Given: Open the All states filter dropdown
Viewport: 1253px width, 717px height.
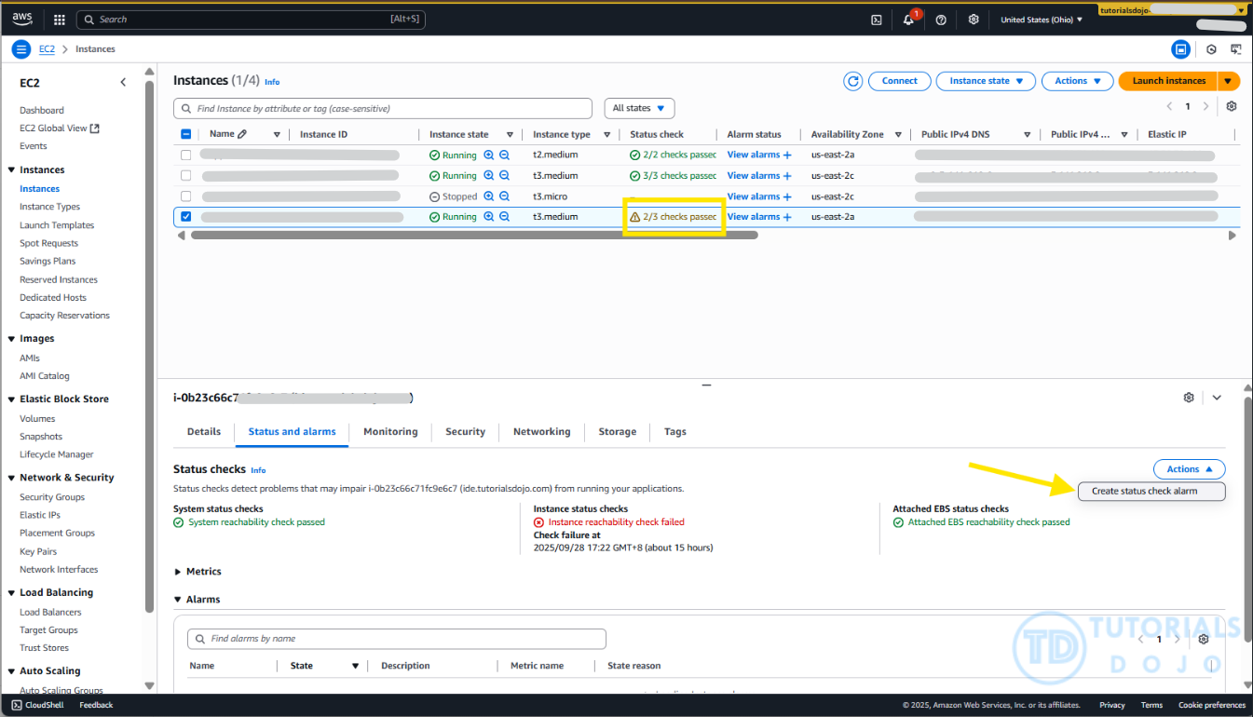Looking at the screenshot, I should coord(639,109).
